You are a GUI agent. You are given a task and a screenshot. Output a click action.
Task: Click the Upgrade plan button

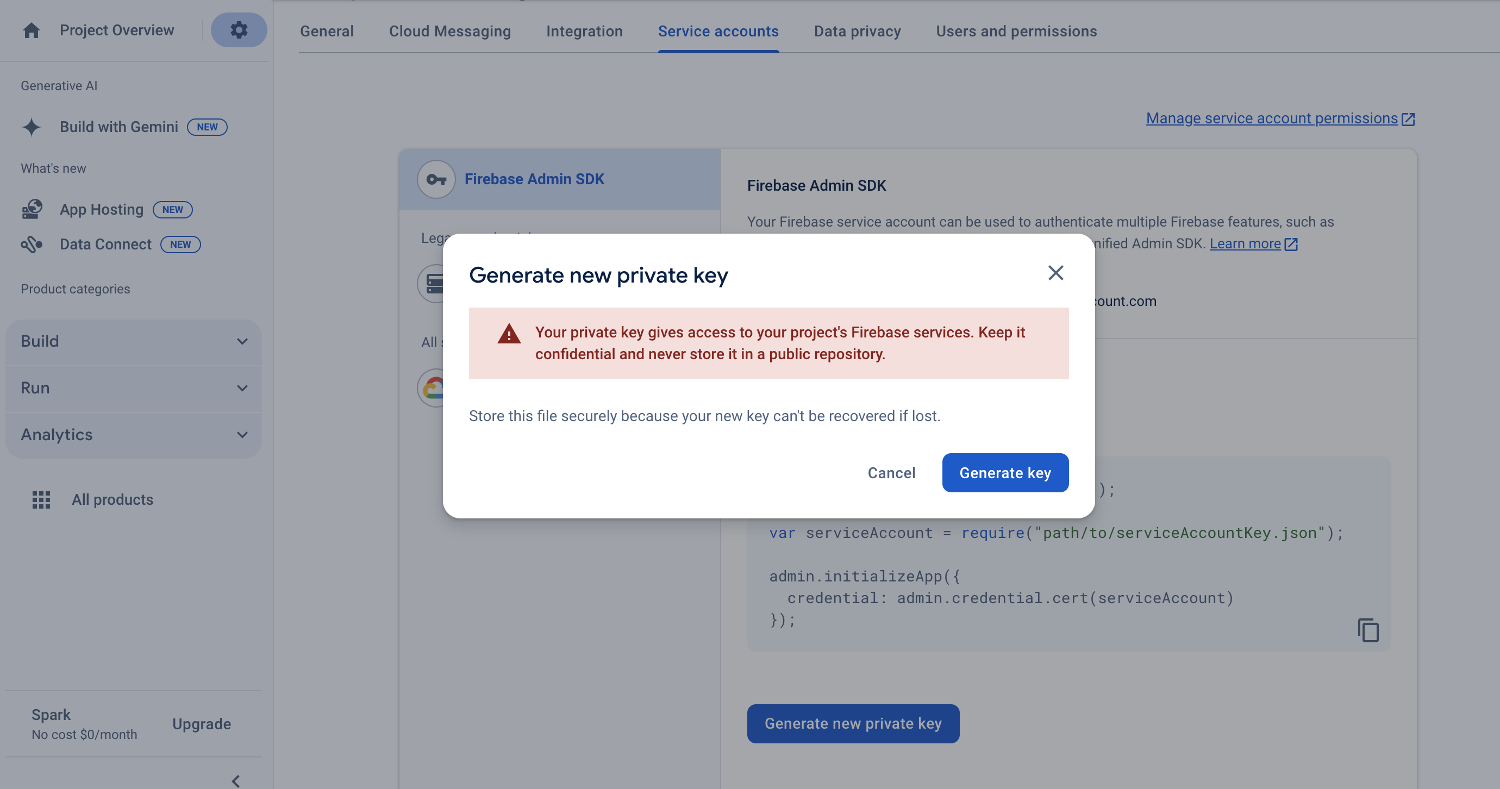[x=202, y=724]
